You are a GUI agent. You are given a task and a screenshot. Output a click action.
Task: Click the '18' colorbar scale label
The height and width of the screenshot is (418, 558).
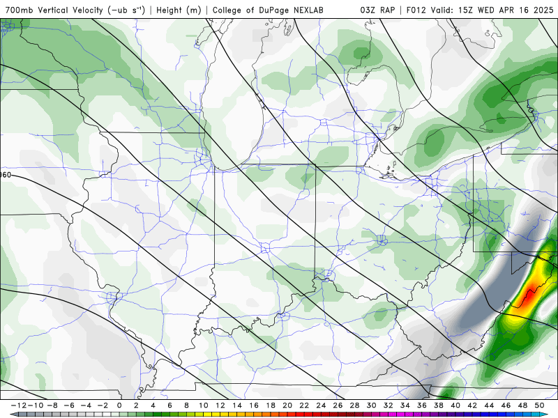point(271,405)
